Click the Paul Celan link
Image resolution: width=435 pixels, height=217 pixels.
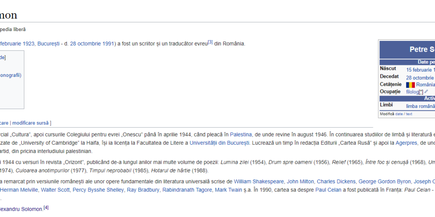(328, 190)
